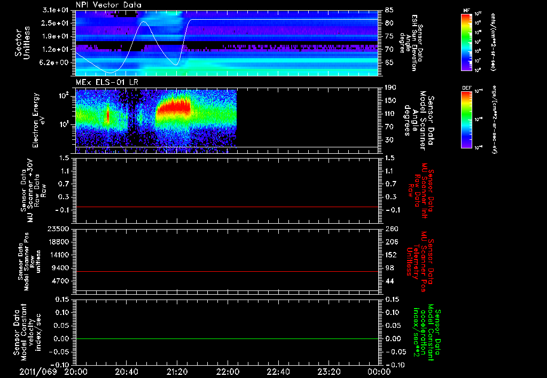547x378 pixels.
Task: Click the '152' telemetry axis value
Action: (x=391, y=255)
